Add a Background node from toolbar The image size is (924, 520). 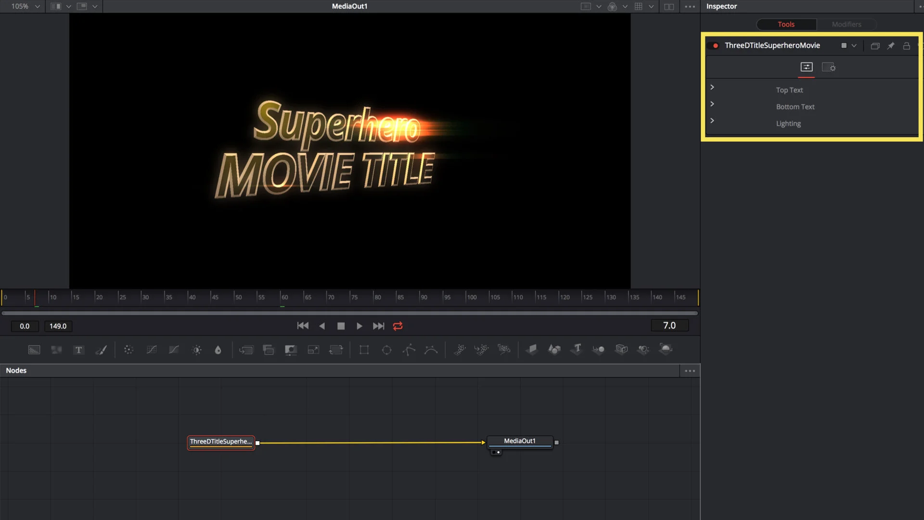[x=34, y=350]
